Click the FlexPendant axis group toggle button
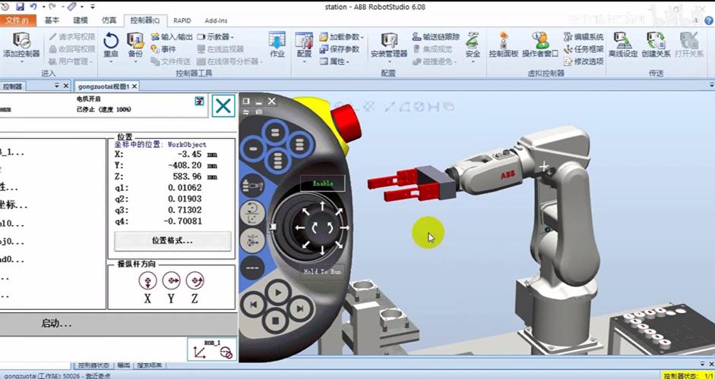This screenshot has height=379, width=715. [x=252, y=240]
